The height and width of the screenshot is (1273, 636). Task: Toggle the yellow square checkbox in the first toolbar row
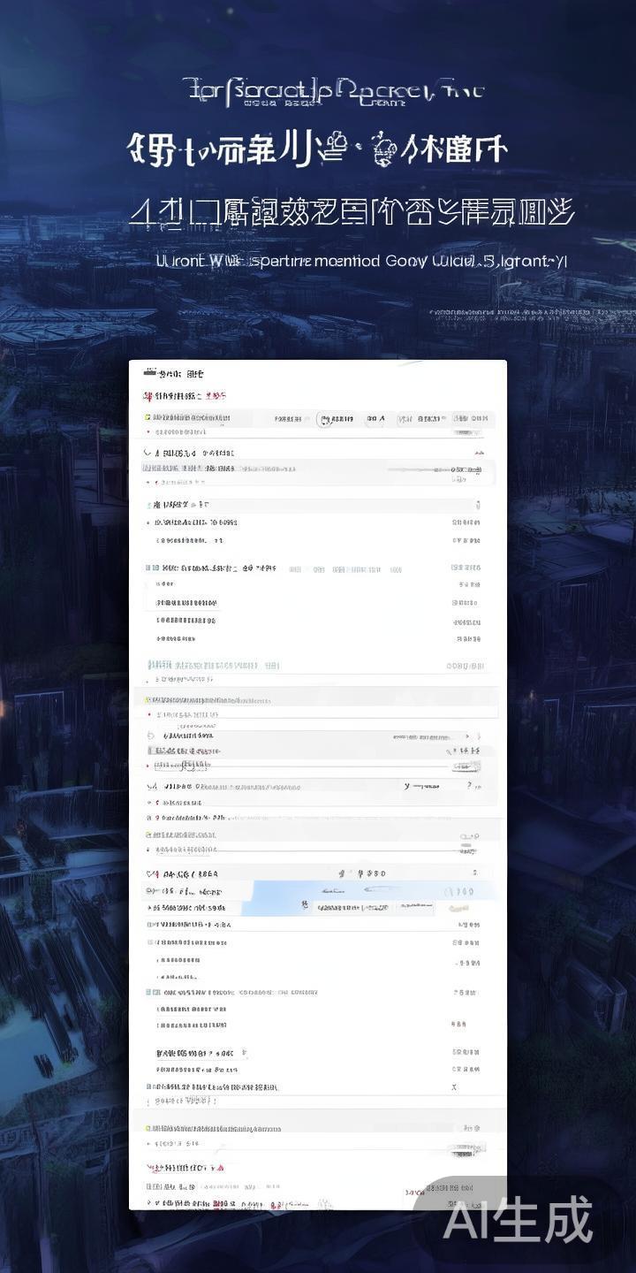[x=148, y=417]
